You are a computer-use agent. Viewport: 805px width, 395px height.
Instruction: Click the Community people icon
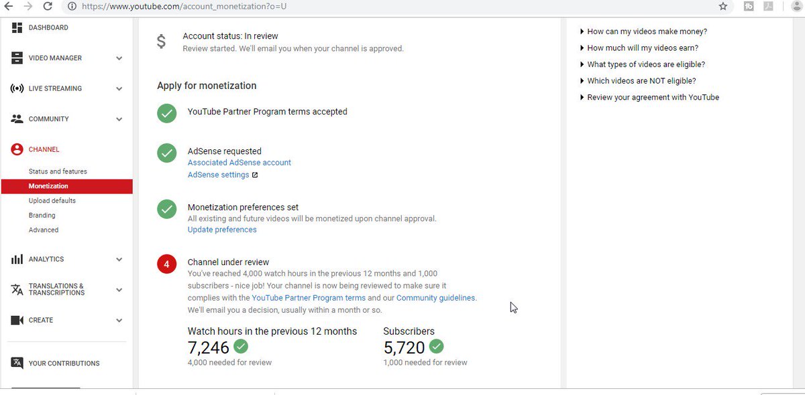coord(17,119)
